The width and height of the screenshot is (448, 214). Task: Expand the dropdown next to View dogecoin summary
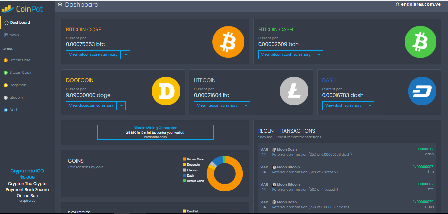(x=121, y=106)
